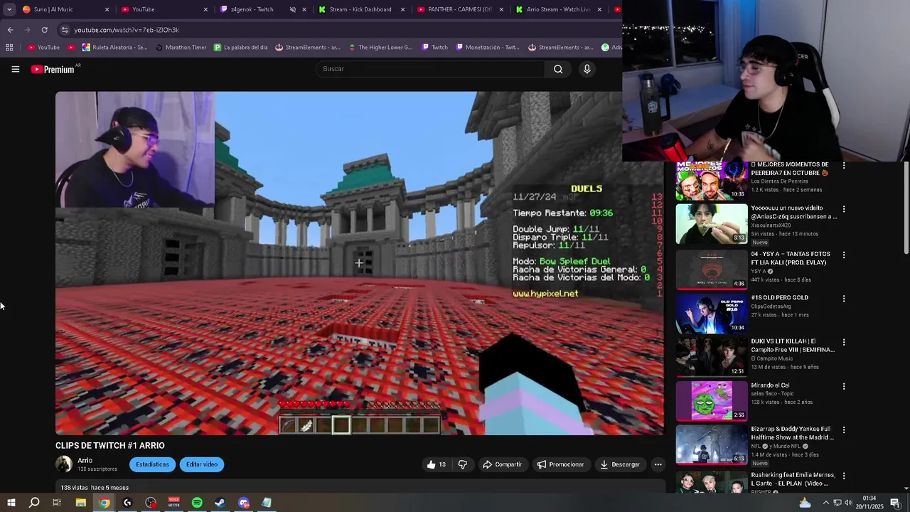Open the notification center icon
910x512 pixels.
[895, 503]
